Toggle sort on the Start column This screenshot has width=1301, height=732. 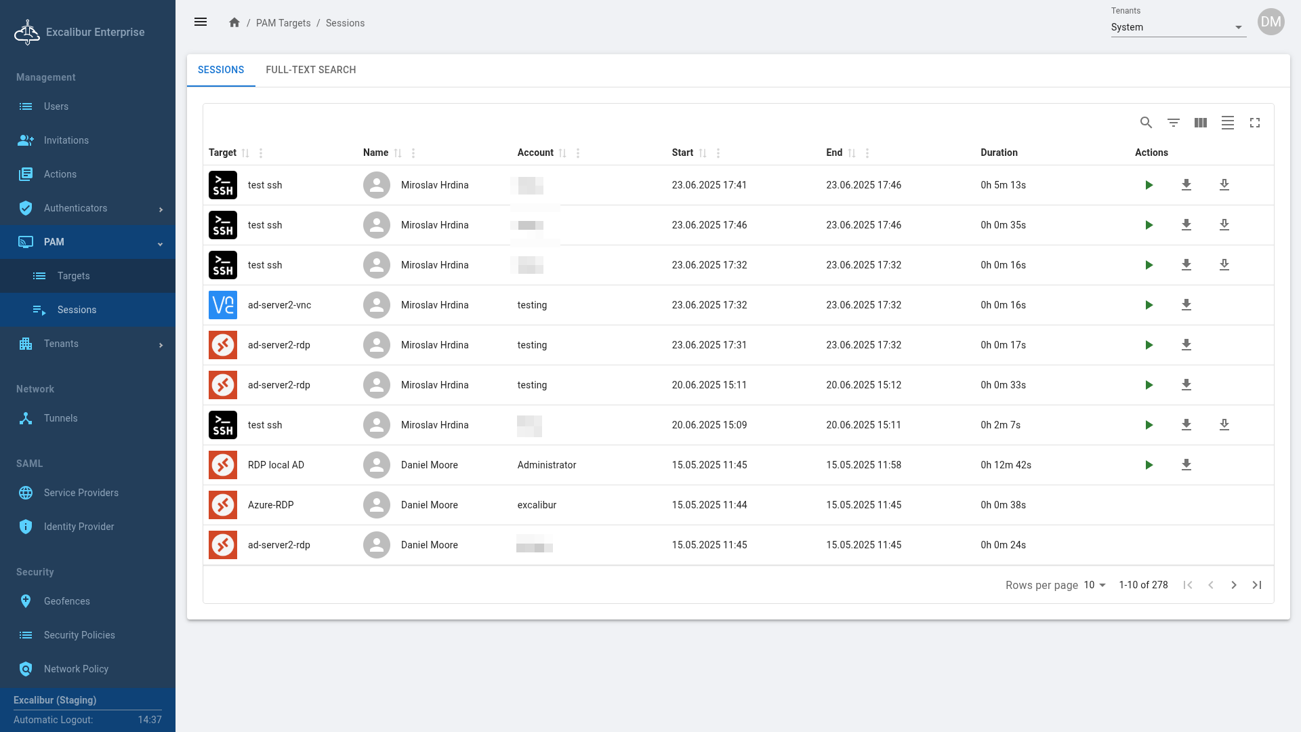click(703, 153)
